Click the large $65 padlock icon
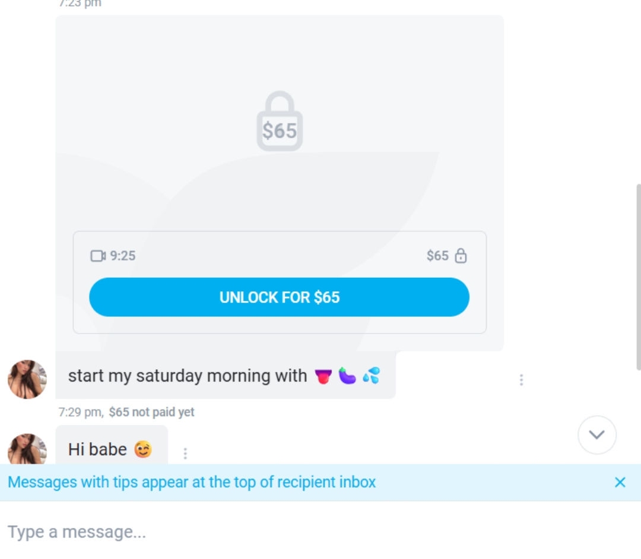 (280, 122)
